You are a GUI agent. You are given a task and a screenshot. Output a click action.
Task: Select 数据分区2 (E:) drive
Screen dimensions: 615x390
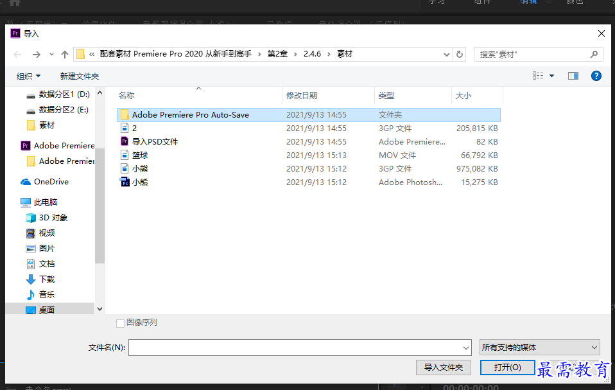(x=58, y=110)
